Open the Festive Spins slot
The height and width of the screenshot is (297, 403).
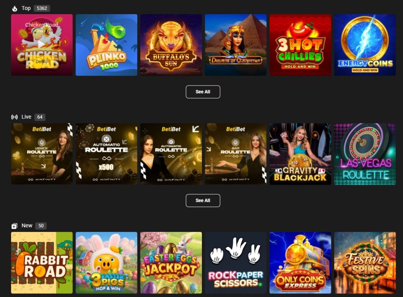point(365,263)
